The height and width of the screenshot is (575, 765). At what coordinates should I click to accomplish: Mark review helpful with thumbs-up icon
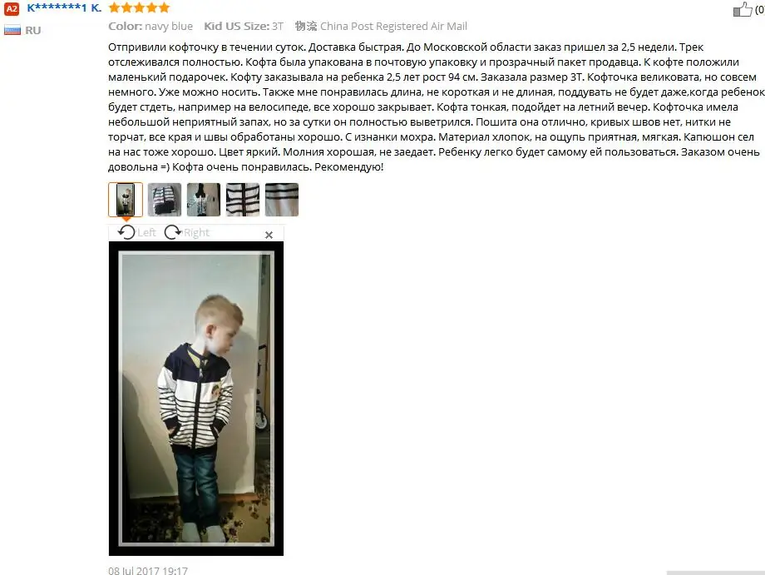pyautogui.click(x=742, y=9)
